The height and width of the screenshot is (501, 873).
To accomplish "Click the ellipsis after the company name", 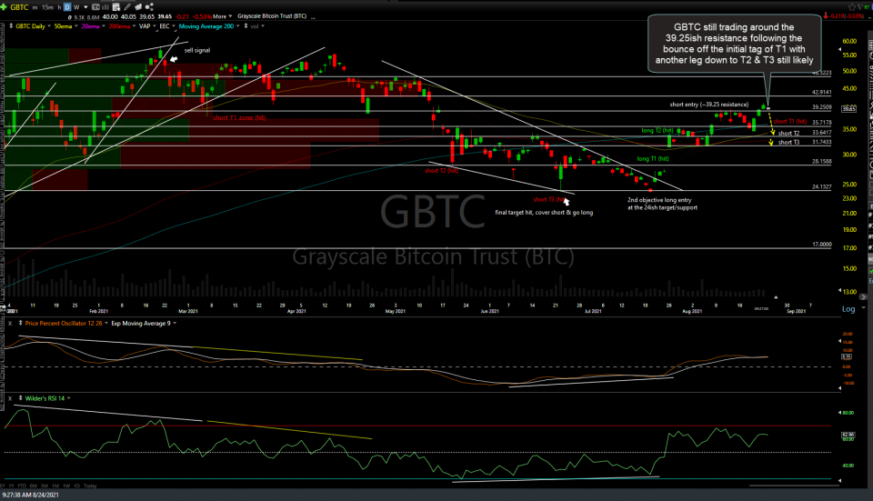I will pos(314,18).
